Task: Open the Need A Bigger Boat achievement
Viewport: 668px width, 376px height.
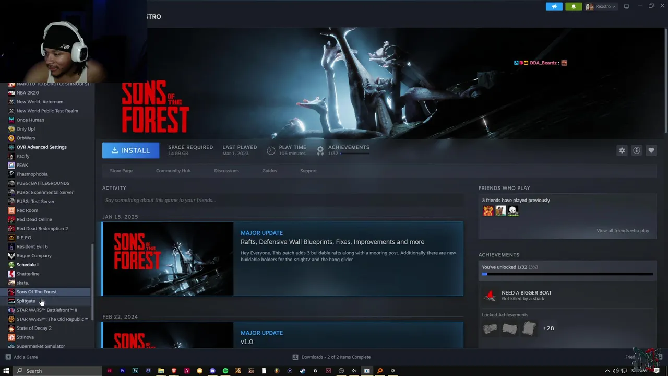Action: coord(567,296)
